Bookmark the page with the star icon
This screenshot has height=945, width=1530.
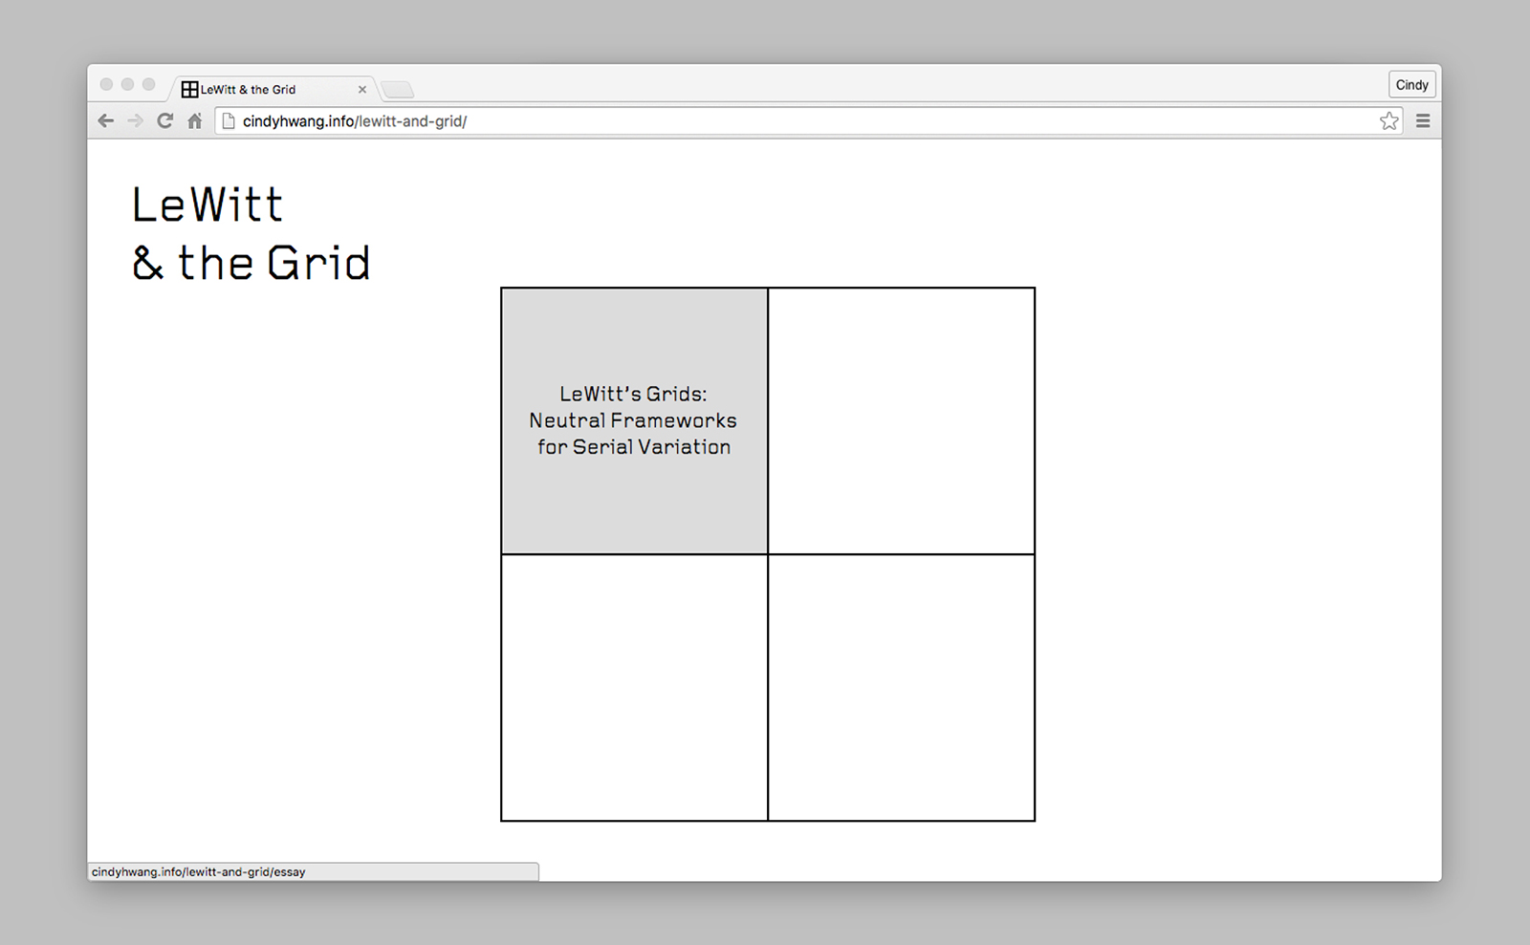click(1388, 120)
